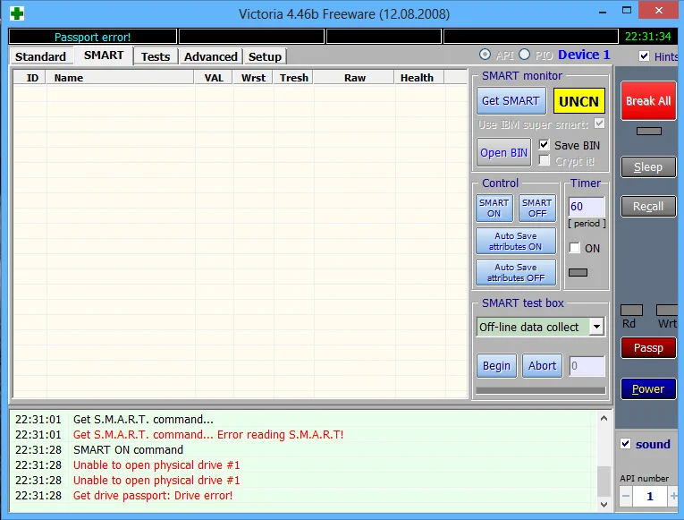Sort by the VAL column header
The height and width of the screenshot is (520, 684).
(x=214, y=78)
